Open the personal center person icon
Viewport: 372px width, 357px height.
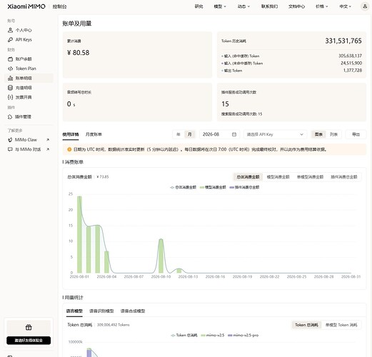(x=10, y=30)
